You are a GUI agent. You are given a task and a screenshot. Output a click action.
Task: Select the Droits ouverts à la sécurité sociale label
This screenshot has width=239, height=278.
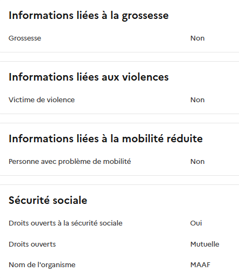tap(65, 223)
